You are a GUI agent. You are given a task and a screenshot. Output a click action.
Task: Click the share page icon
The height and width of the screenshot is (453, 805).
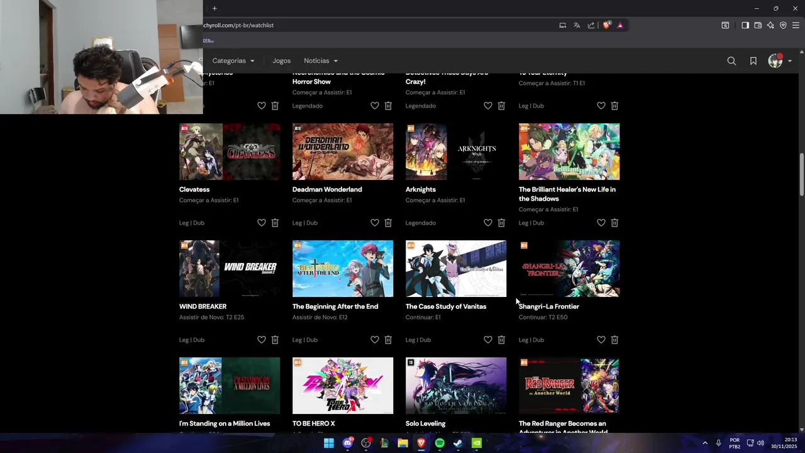[x=591, y=25]
